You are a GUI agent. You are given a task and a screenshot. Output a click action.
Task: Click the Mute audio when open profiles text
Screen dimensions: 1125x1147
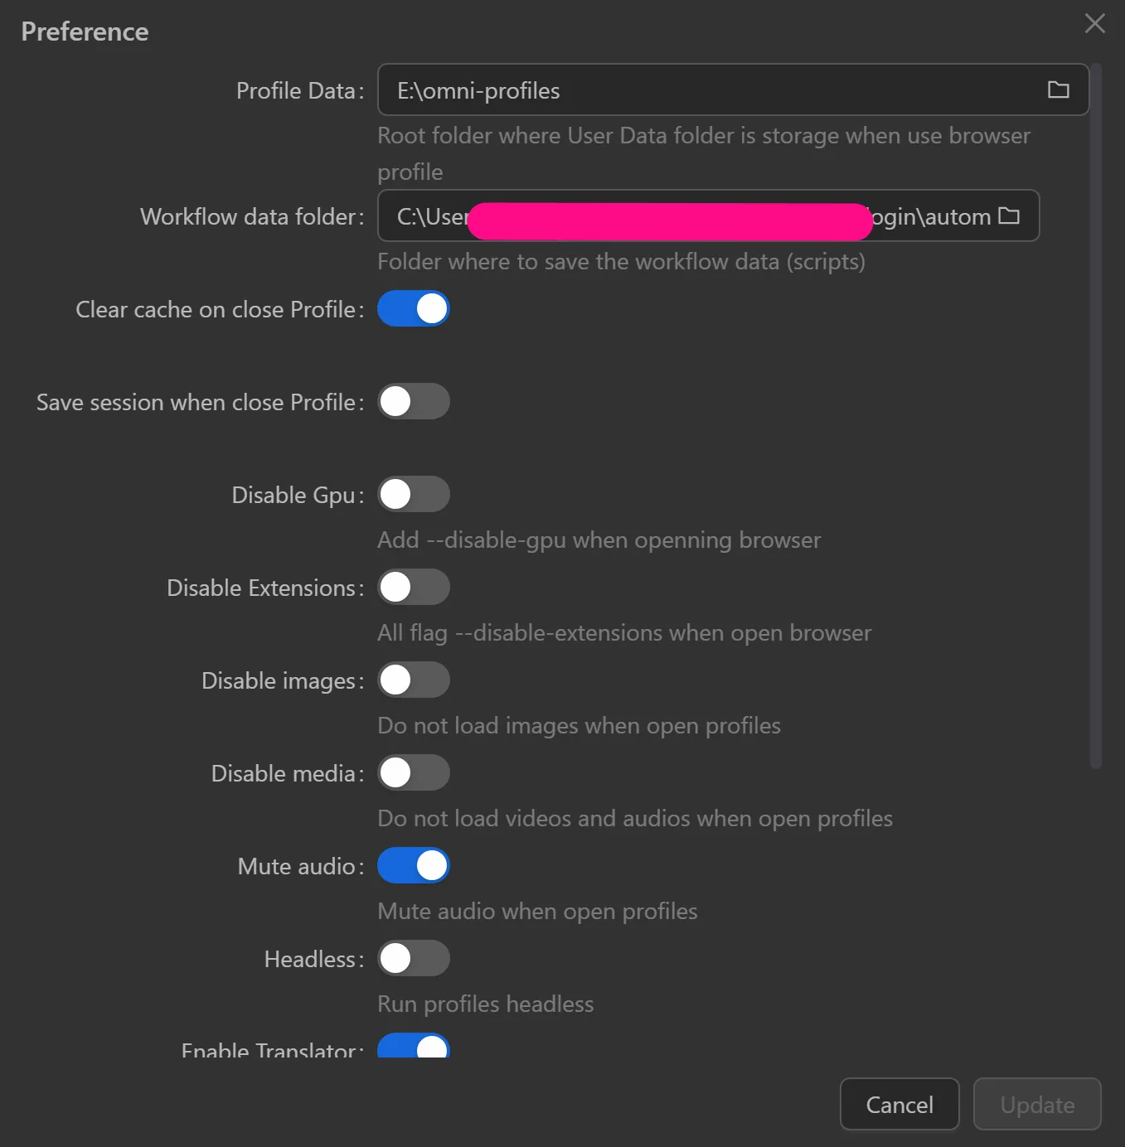[x=537, y=911]
